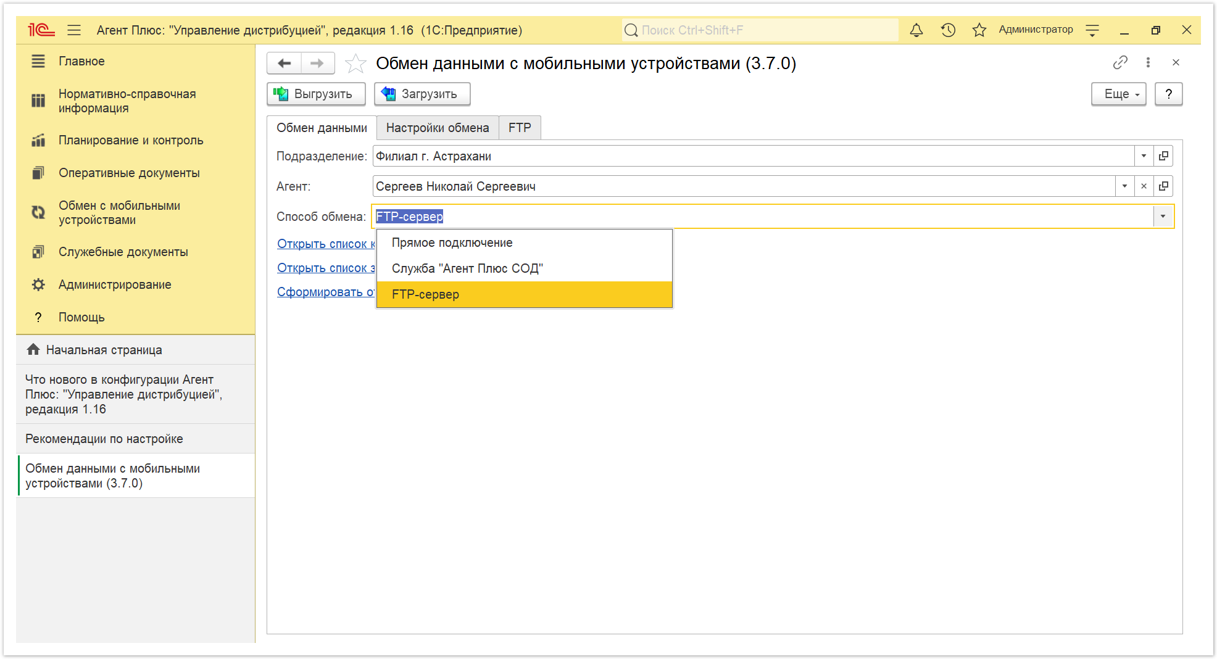Image resolution: width=1217 pixels, height=659 pixels.
Task: Click the Служебные документы icon
Action: coord(38,252)
